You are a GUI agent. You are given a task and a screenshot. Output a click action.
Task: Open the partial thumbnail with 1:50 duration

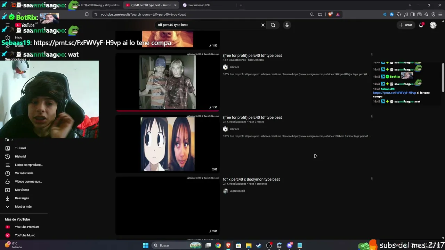pyautogui.click(x=168, y=40)
